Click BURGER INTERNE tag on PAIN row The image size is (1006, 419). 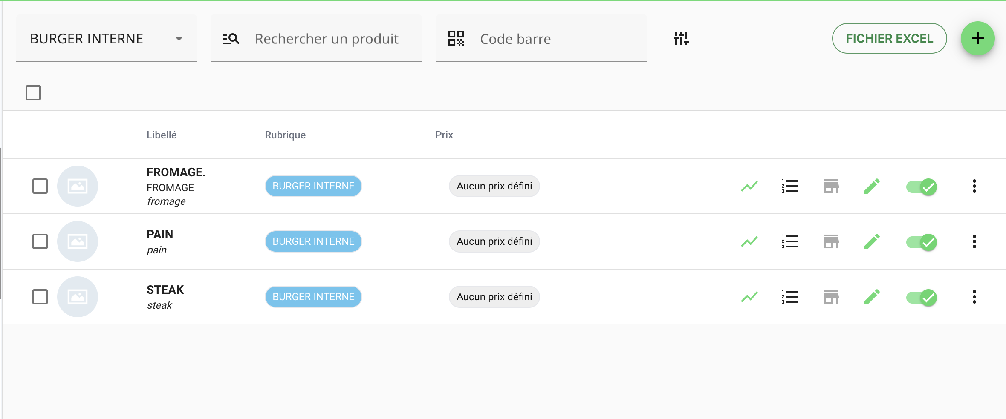point(313,241)
